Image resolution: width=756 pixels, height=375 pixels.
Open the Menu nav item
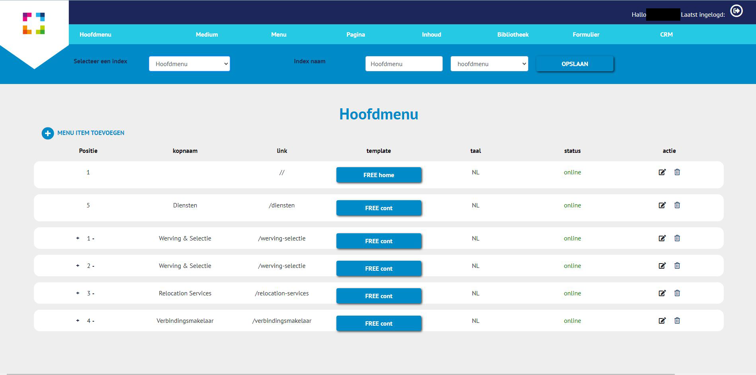coord(279,35)
